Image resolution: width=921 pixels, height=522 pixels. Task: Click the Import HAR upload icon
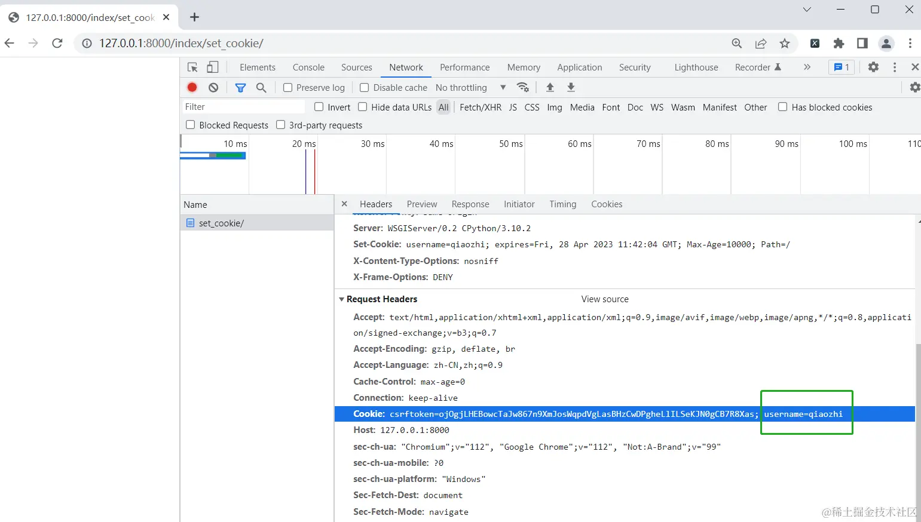coord(550,87)
